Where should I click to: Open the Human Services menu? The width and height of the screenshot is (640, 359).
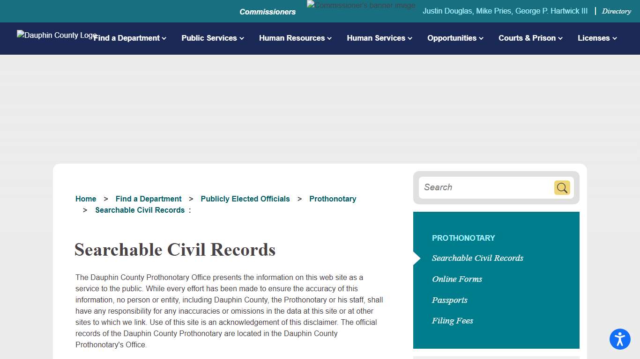[379, 38]
